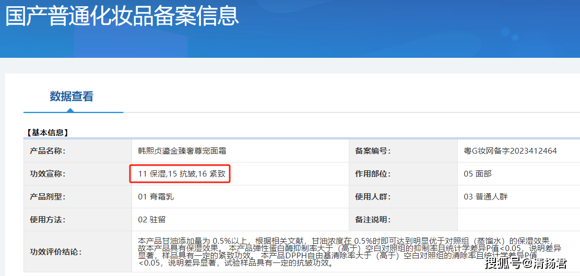580x276 pixels.
Task: Click the 功效宣称 label cell
Action: [x=78, y=174]
